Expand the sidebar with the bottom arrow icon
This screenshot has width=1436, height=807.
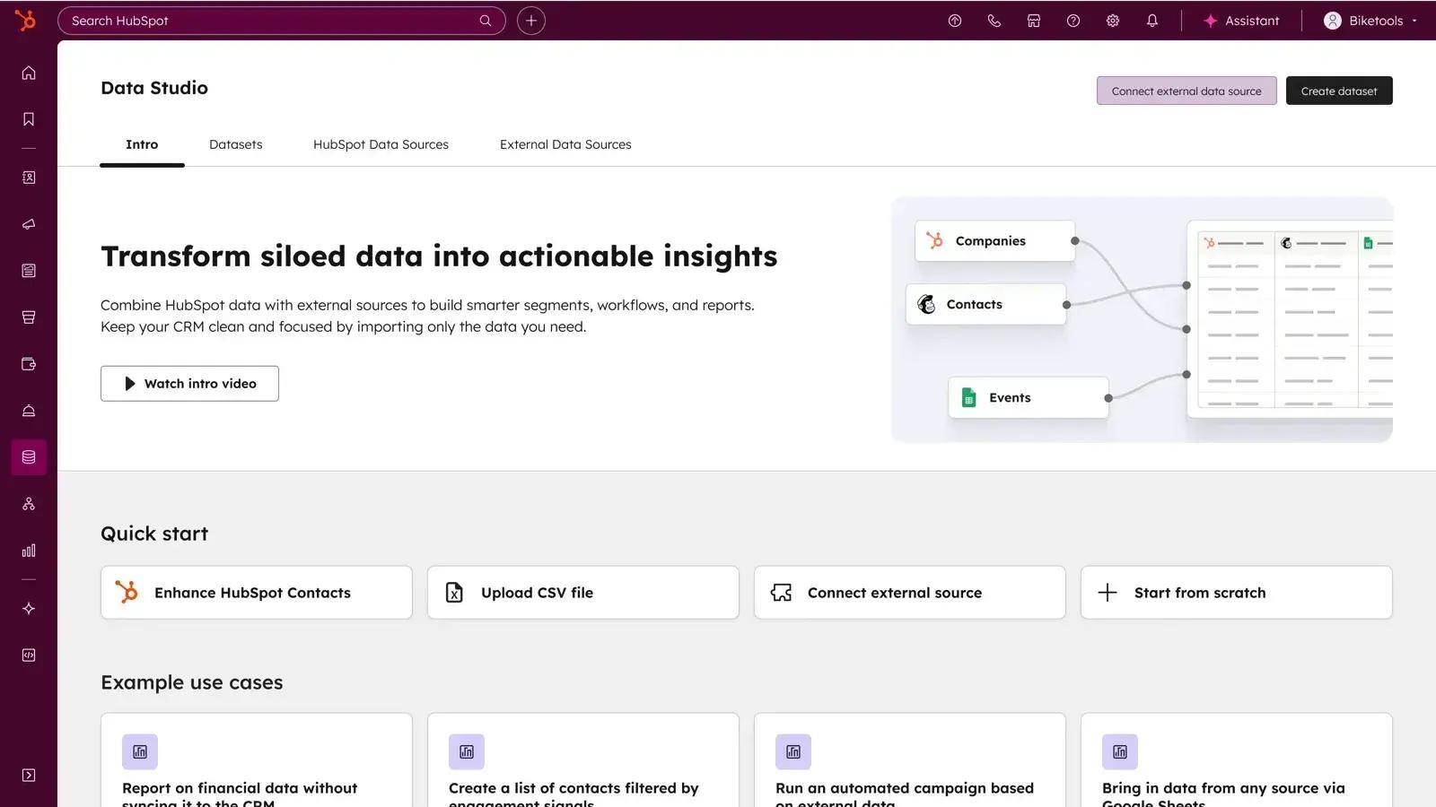pyautogui.click(x=29, y=776)
